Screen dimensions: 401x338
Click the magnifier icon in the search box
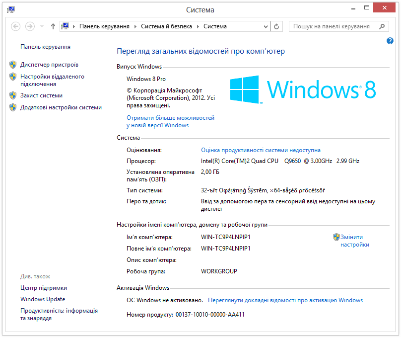pyautogui.click(x=382, y=26)
